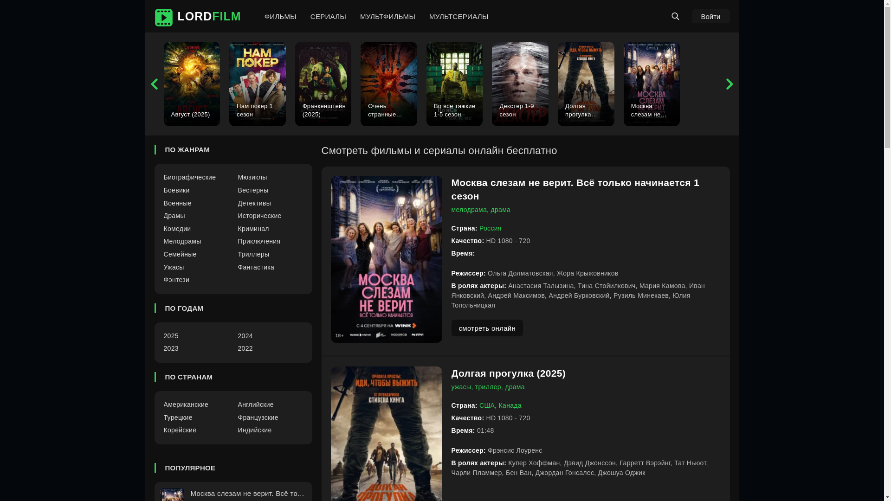Click the мелодрама genre tag
Screen dimensions: 891x501
tap(469, 210)
